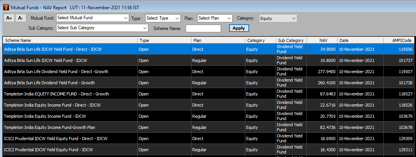Select Aditya Birla Sun Life IDCW Yield Fund - IDCW row
Image resolution: width=416 pixels, height=157 pixels.
(208, 60)
